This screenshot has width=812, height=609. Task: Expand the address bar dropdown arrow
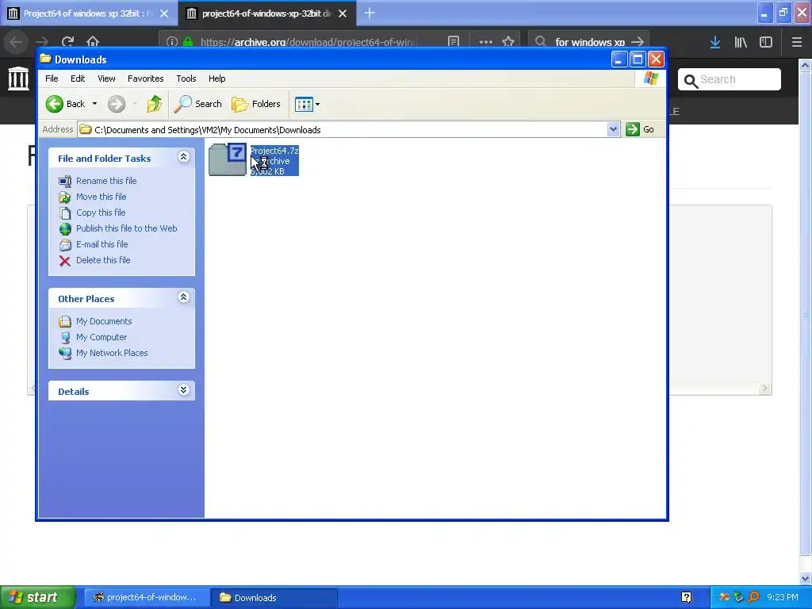click(x=613, y=129)
